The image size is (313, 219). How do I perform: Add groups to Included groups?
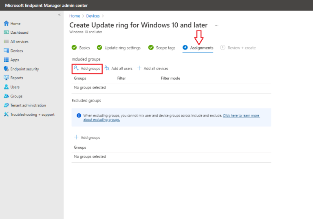[87, 69]
